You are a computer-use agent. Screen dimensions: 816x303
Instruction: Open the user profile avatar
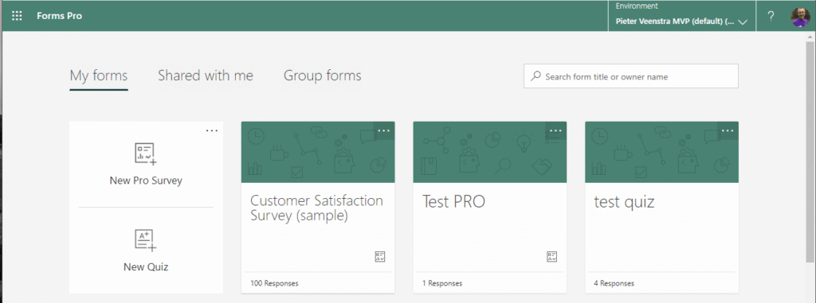800,17
